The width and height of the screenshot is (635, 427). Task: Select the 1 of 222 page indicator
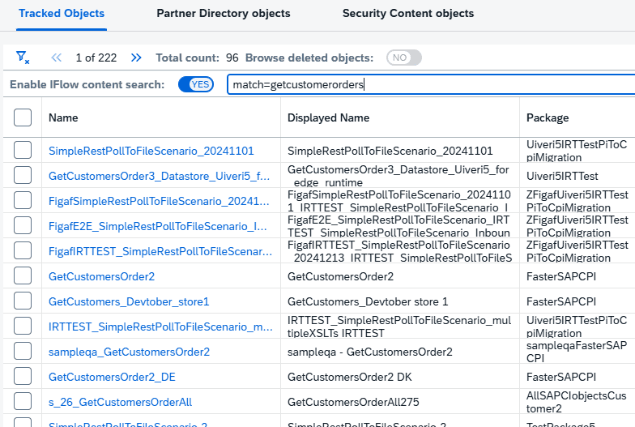tap(96, 58)
